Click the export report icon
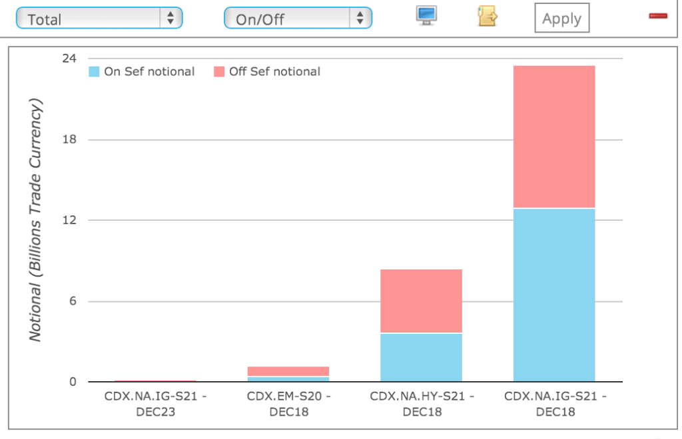Viewport: 682px width, 439px height. tap(487, 14)
